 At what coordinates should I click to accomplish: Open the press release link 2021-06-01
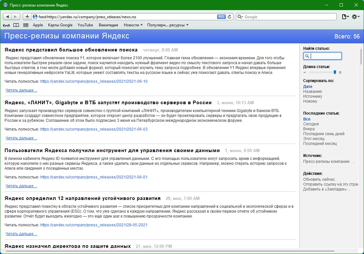tap(94, 177)
